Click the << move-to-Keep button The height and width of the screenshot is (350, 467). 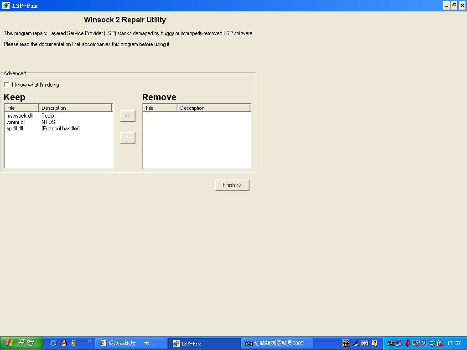(128, 138)
